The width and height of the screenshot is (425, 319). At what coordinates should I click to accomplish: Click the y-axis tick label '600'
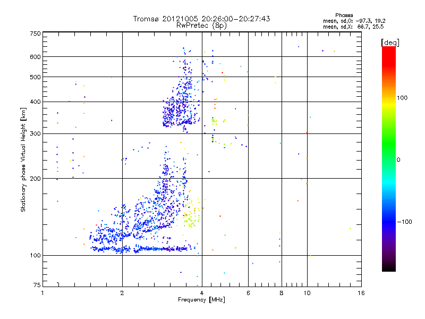[x=35, y=57]
